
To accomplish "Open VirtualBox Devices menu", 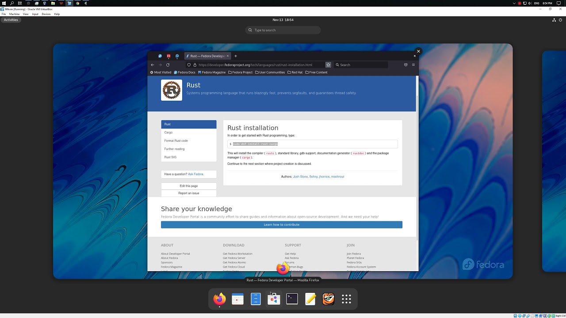I will pyautogui.click(x=46, y=14).
